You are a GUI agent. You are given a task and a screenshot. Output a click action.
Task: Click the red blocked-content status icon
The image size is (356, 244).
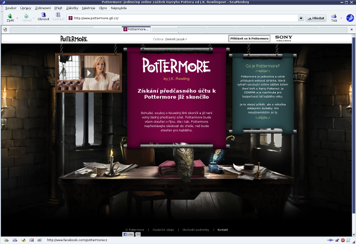tap(343, 240)
